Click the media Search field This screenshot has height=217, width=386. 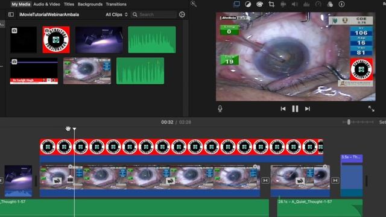(154, 14)
